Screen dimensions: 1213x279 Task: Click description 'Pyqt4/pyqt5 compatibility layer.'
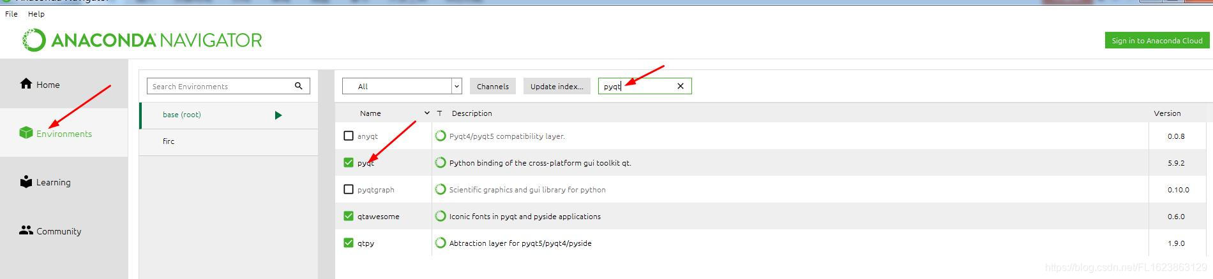507,136
